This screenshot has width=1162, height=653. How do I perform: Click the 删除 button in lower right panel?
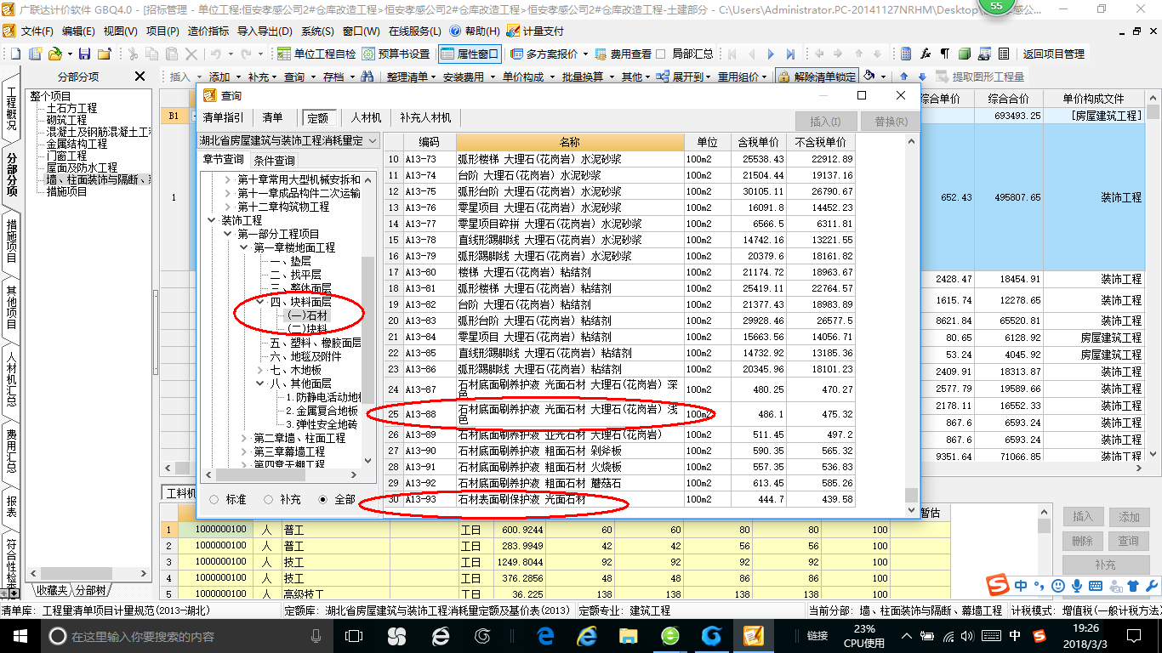click(1082, 541)
